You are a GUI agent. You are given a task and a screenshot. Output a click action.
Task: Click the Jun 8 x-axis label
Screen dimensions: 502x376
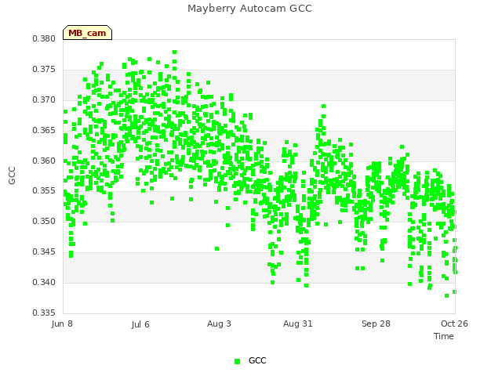tap(62, 324)
